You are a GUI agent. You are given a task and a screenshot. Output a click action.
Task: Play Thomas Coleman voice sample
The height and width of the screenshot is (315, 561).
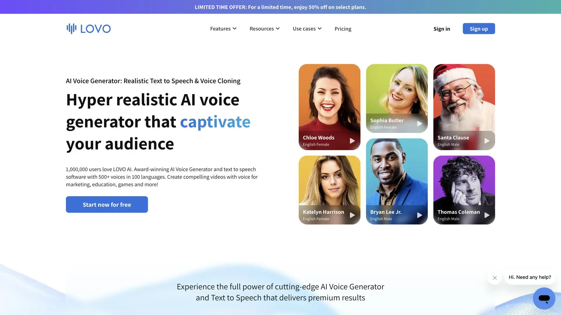(x=487, y=215)
